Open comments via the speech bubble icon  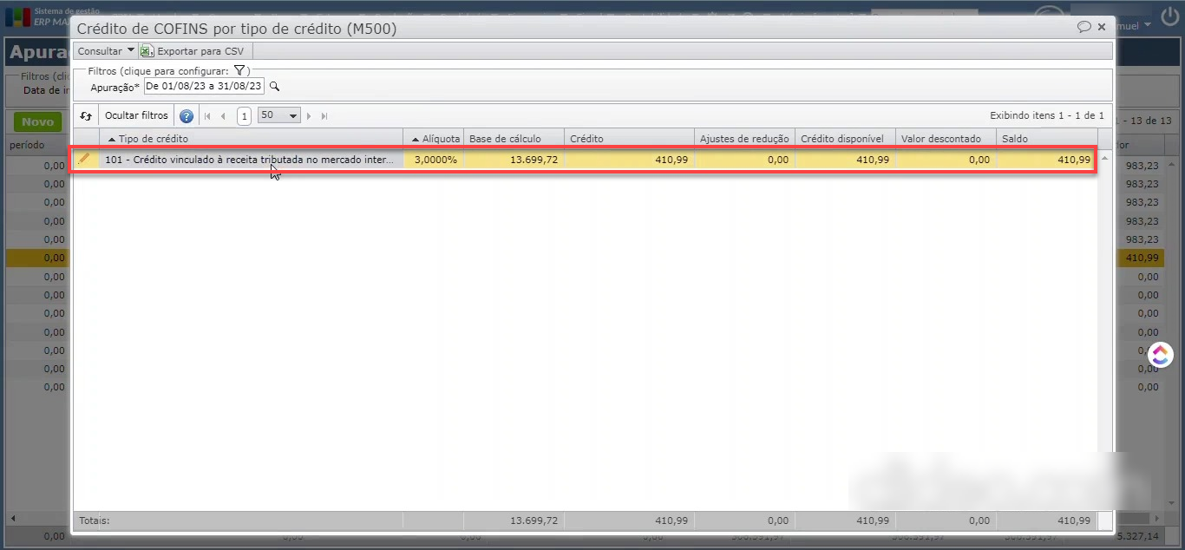[1084, 27]
